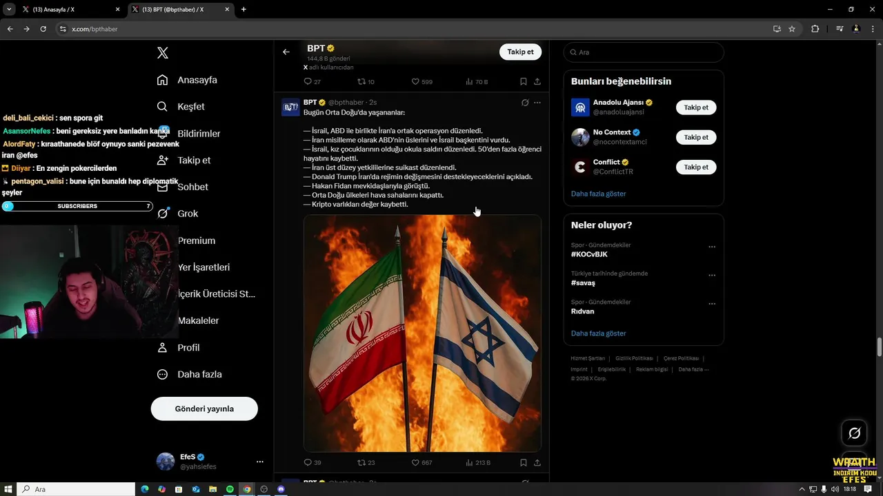The height and width of the screenshot is (496, 883).
Task: Click the Ara search field
Action: click(x=644, y=52)
